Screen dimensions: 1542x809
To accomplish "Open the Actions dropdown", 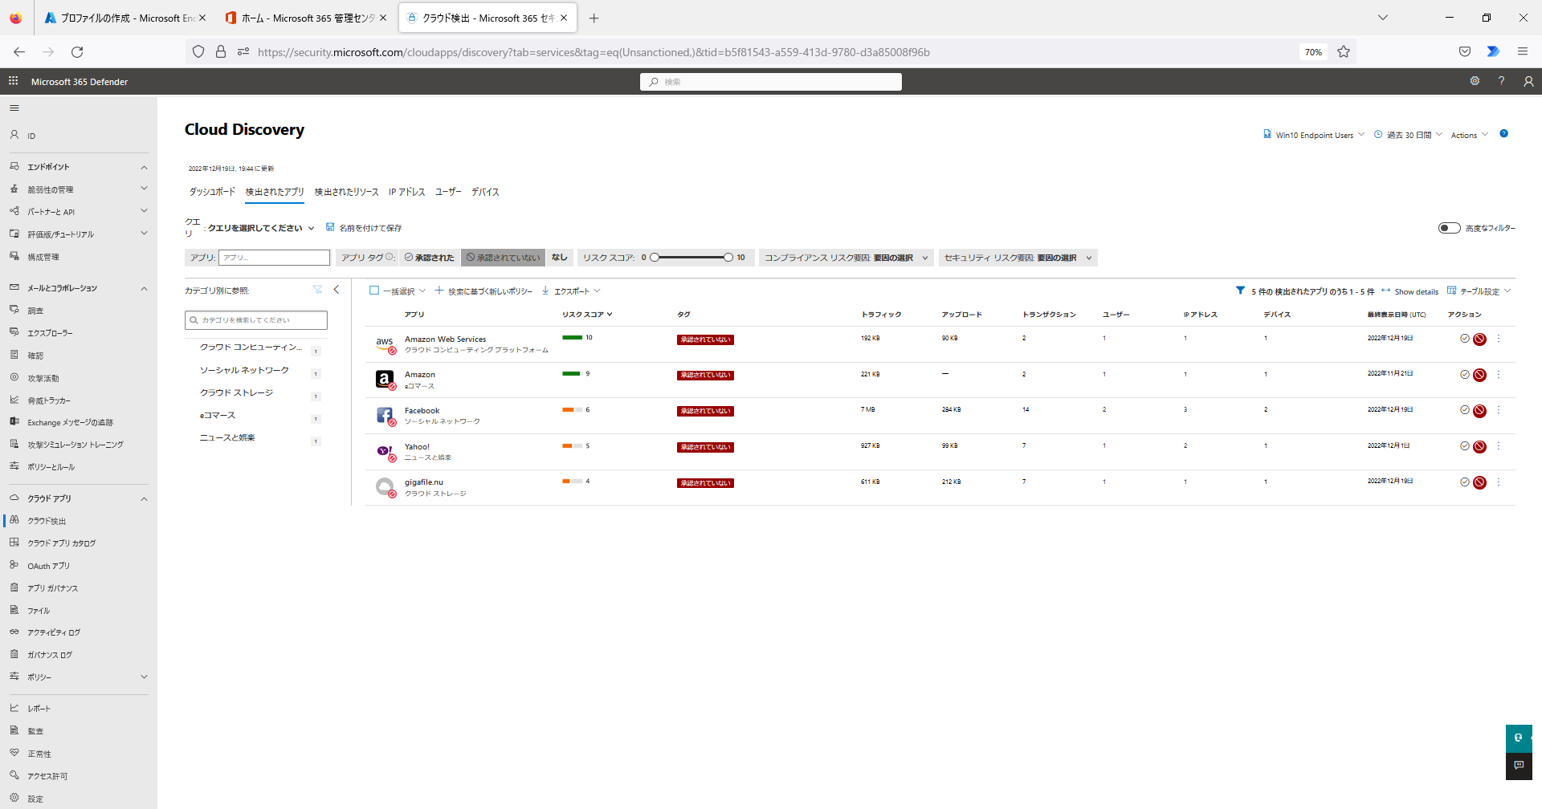I will point(1470,135).
